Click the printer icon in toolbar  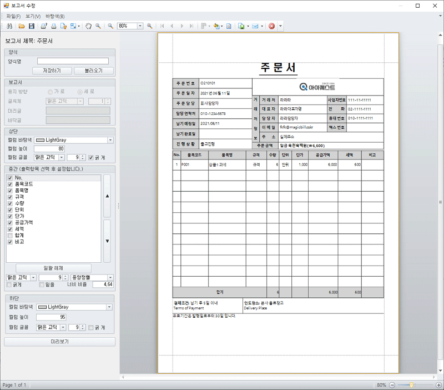pyautogui.click(x=54, y=26)
